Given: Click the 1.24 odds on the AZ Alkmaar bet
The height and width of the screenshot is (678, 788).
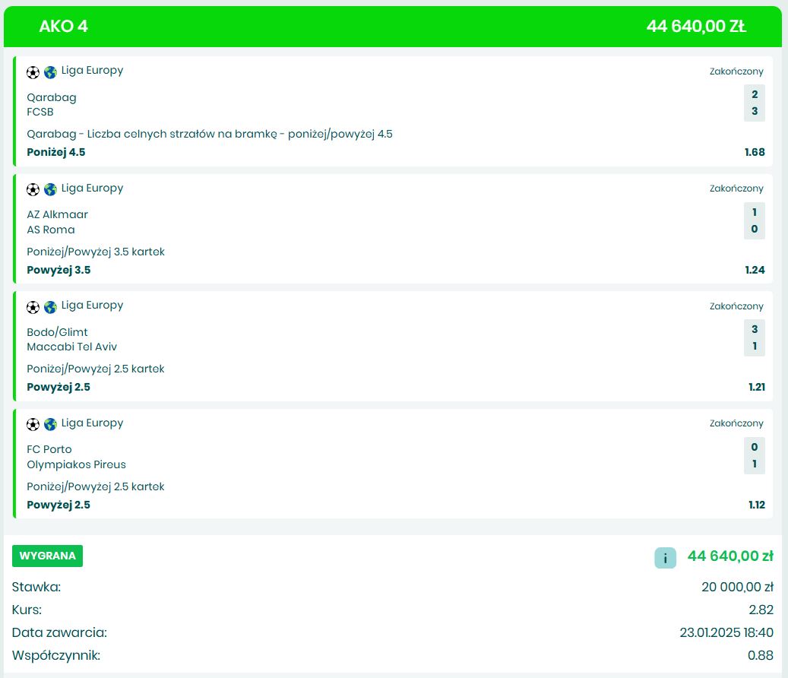Looking at the screenshot, I should pos(755,270).
